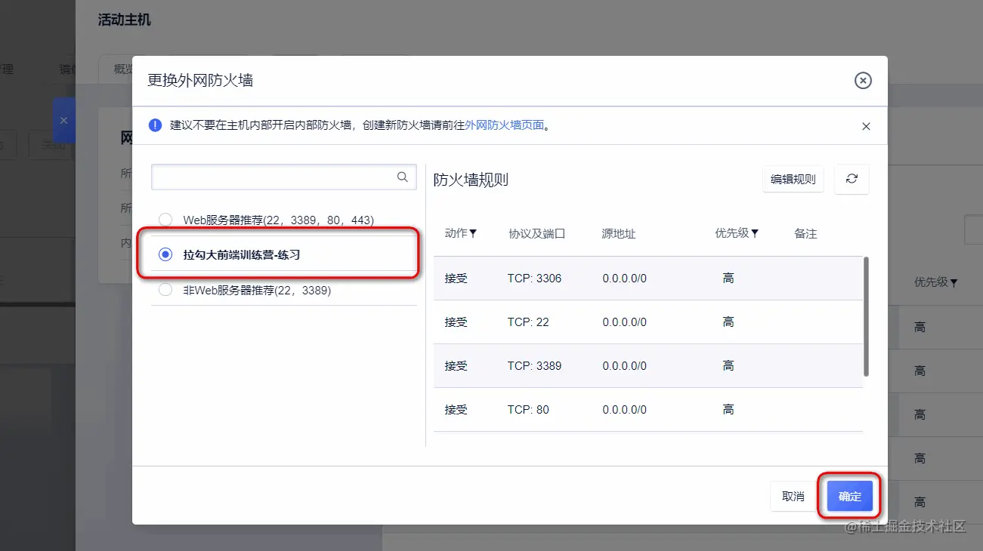The width and height of the screenshot is (983, 551).
Task: Click the 编辑规则 button
Action: click(x=793, y=179)
